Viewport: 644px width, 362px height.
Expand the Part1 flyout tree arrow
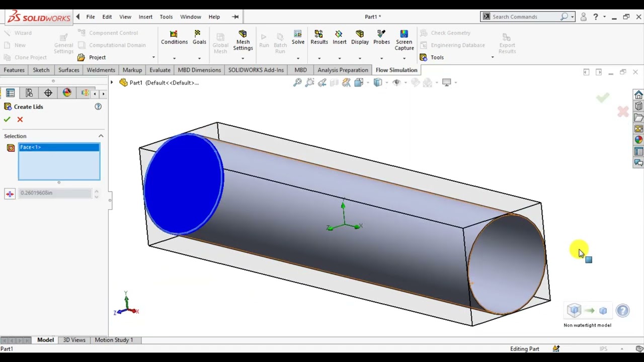point(112,82)
